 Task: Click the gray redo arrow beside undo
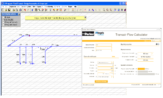pyautogui.click(x=28, y=10)
